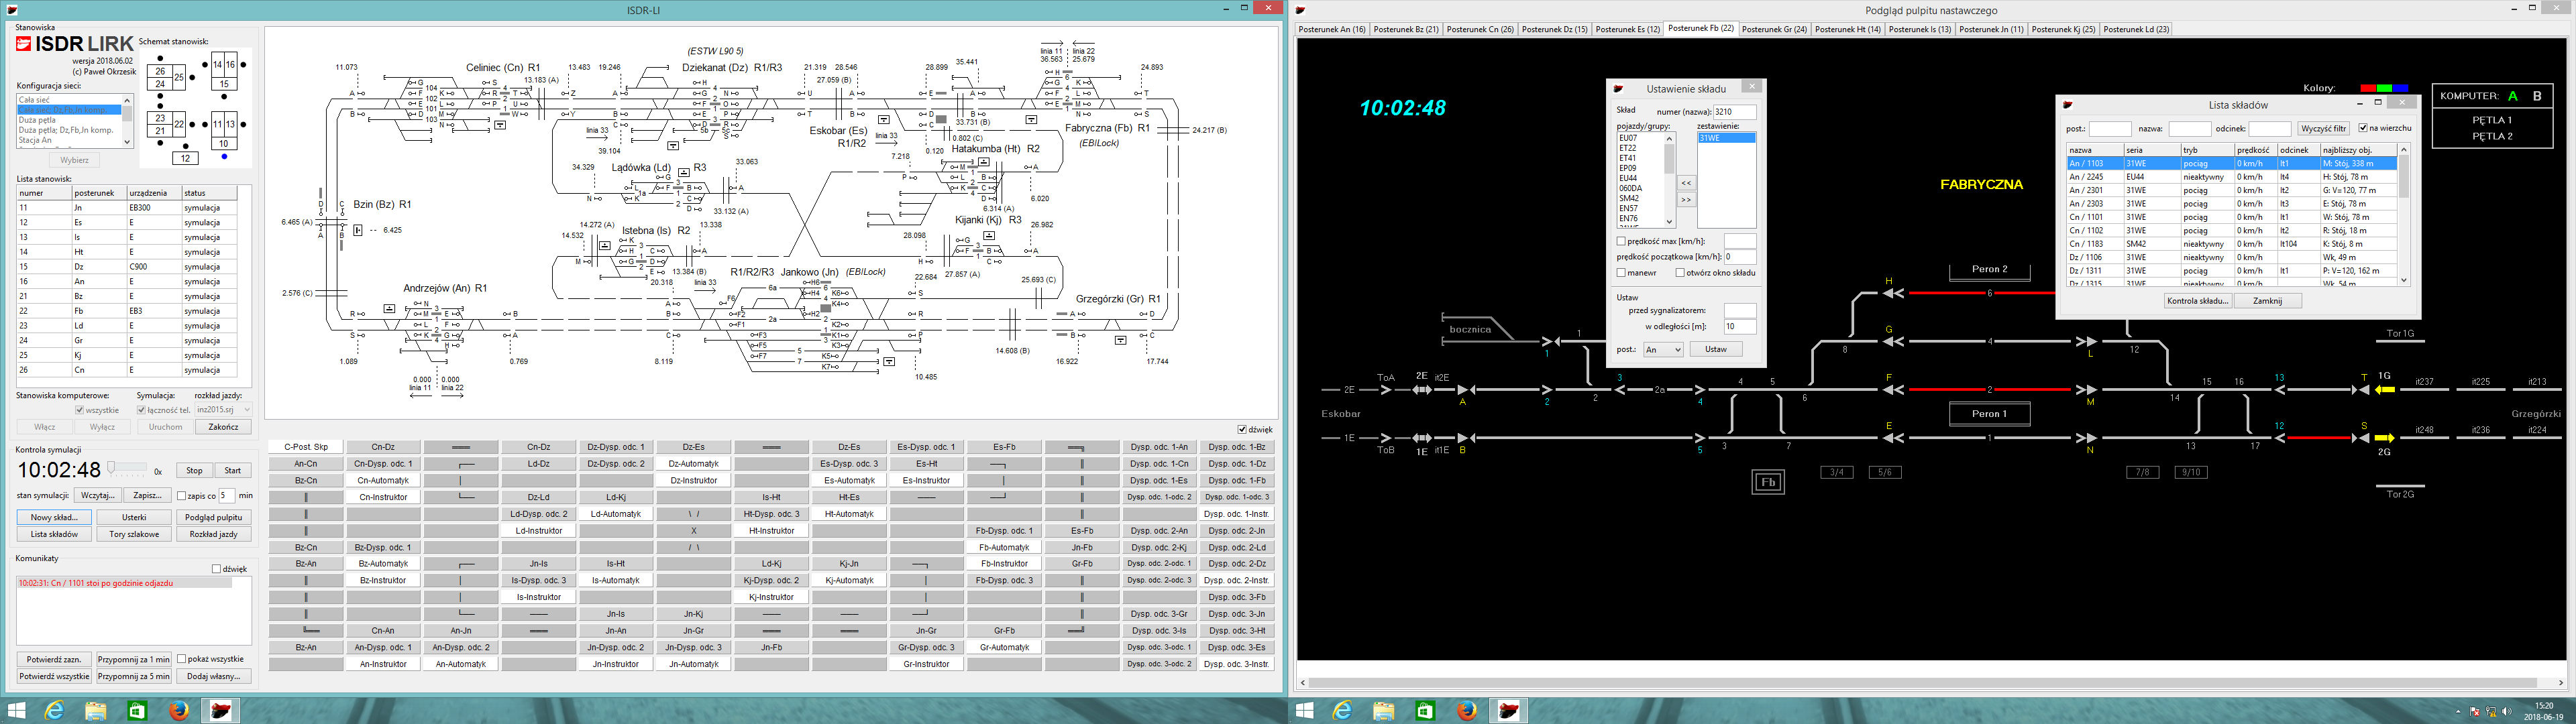
Task: Click Ustaw button in Ustawienie składu
Action: pos(1716,349)
